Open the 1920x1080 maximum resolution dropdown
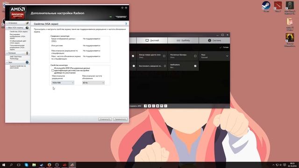This screenshot has width=299, height=168. point(63,83)
